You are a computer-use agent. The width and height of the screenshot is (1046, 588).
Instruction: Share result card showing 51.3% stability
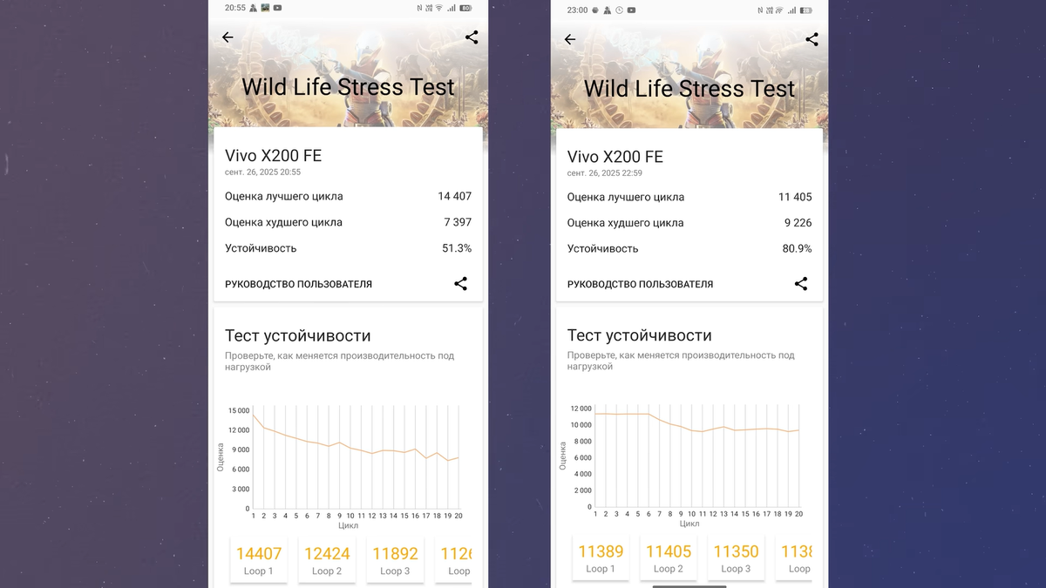460,283
